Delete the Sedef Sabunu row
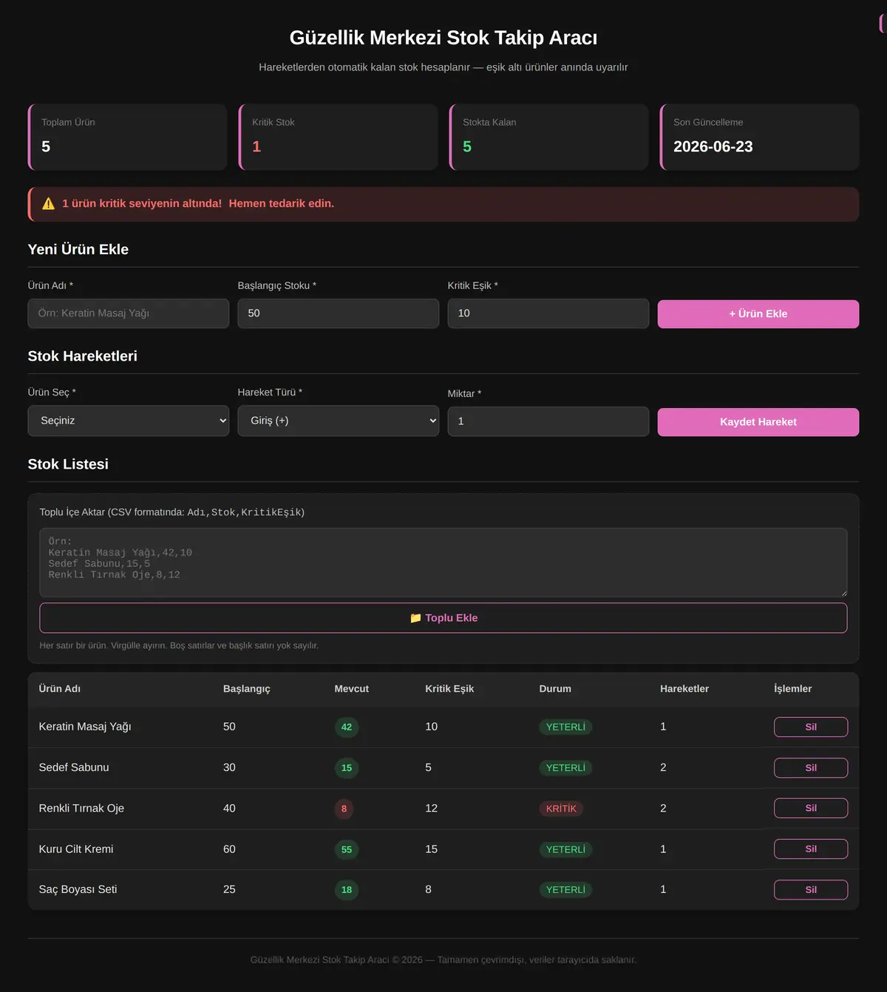The width and height of the screenshot is (887, 992). tap(811, 768)
